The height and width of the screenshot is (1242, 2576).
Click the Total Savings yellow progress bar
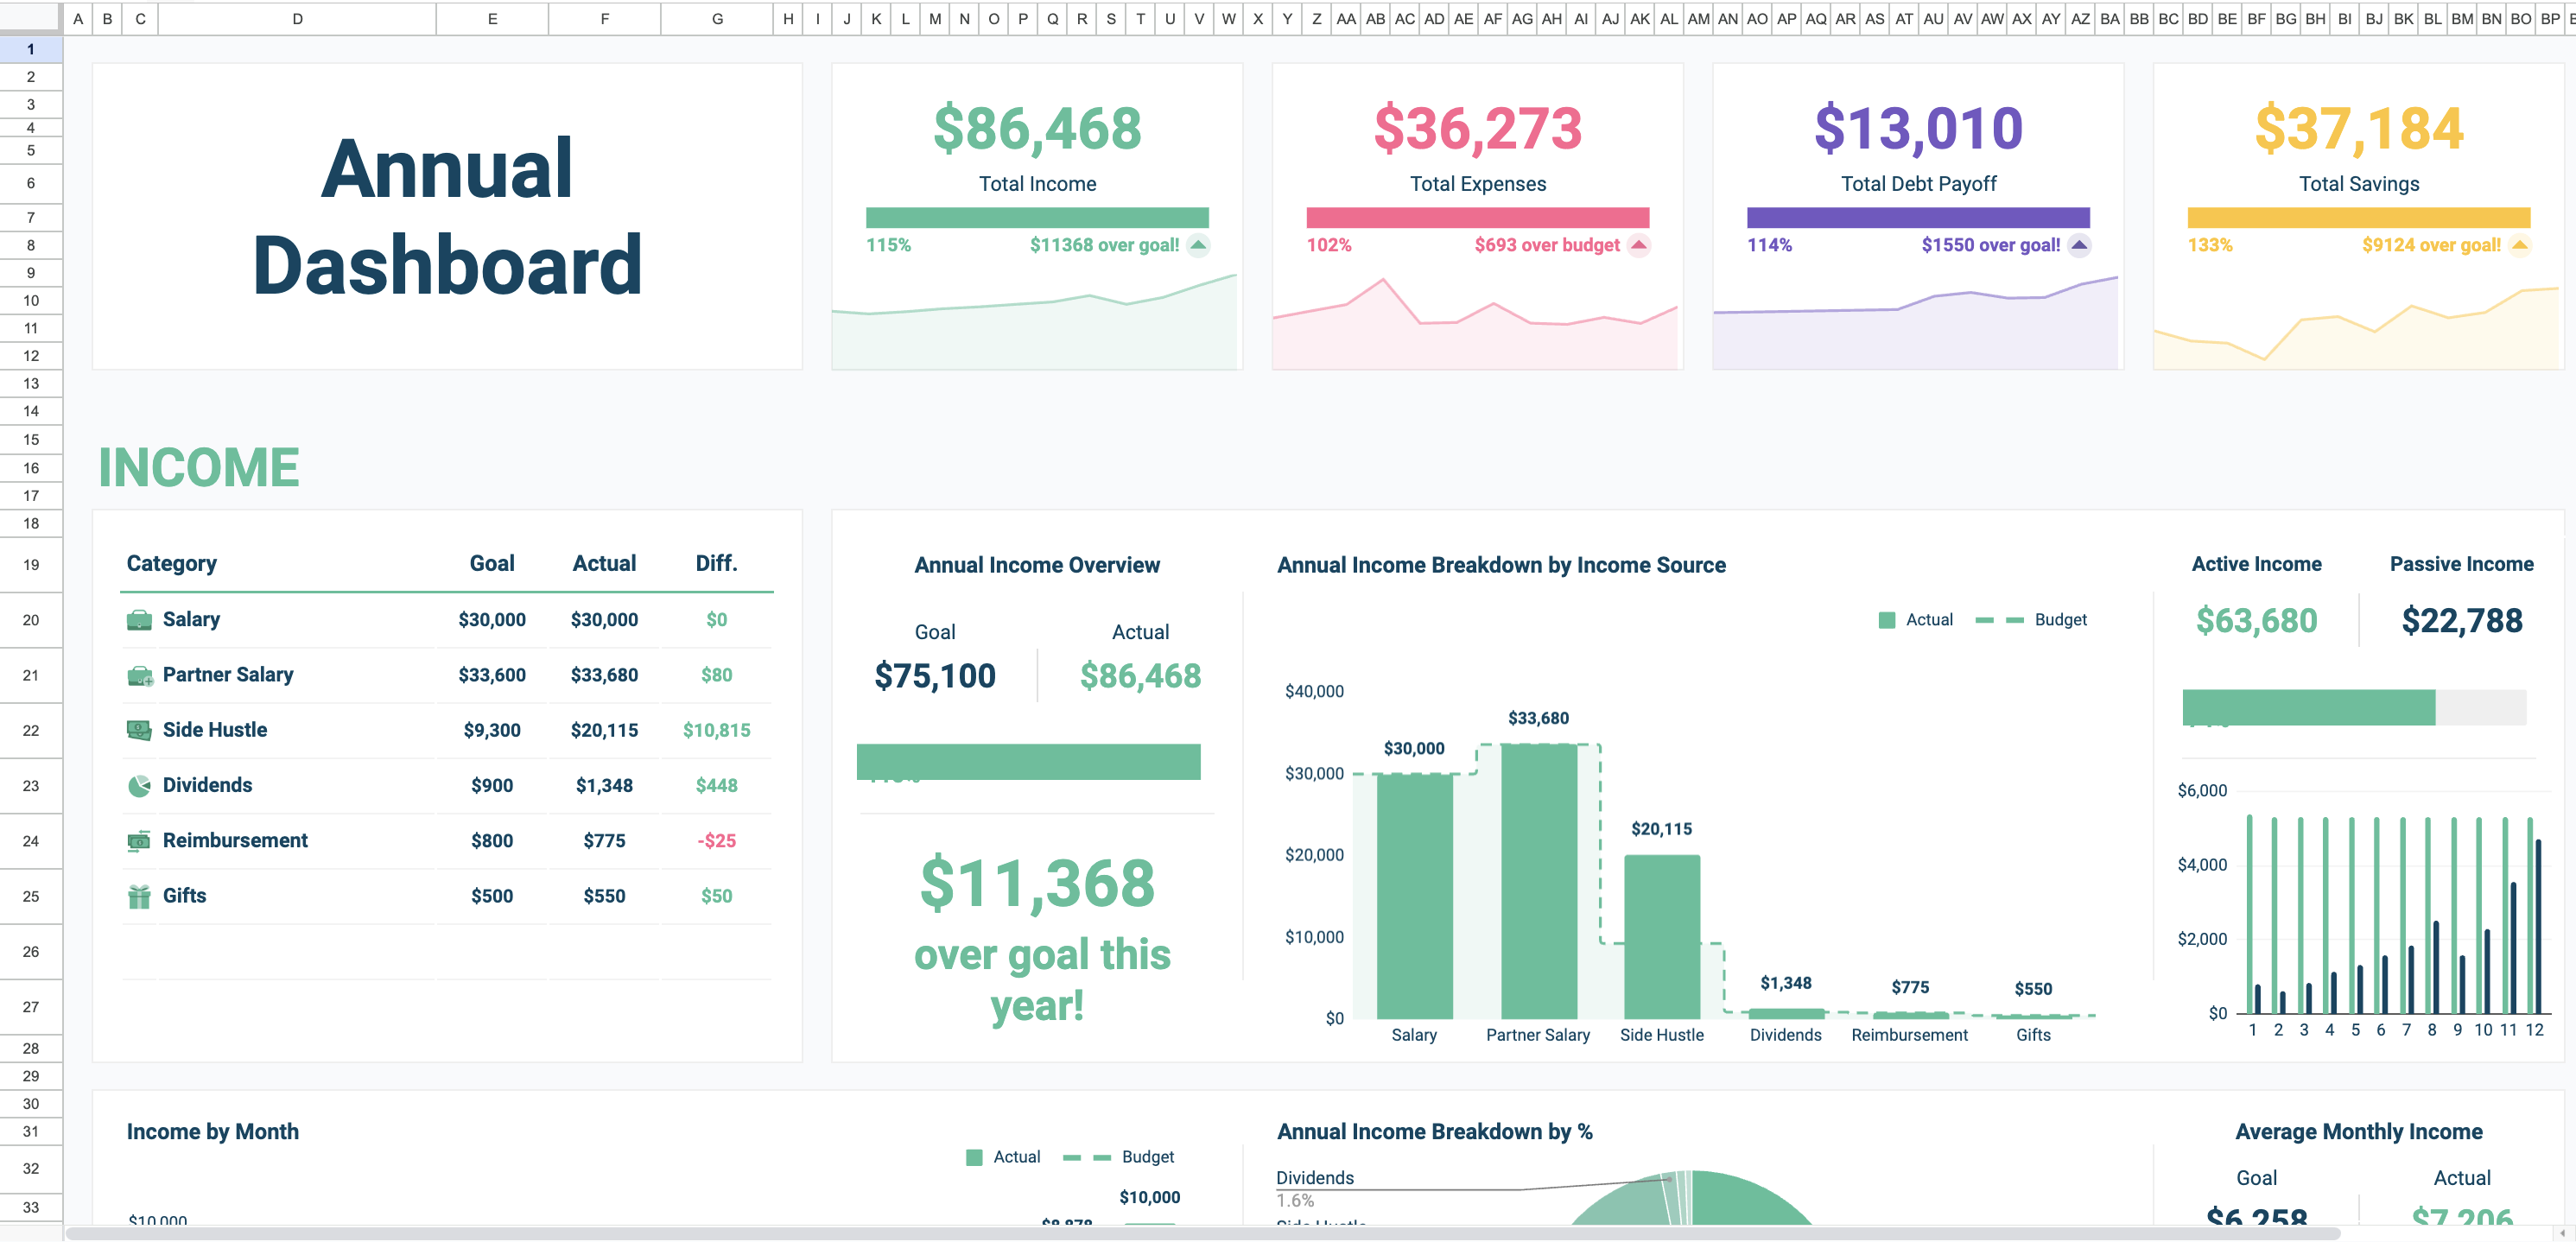pyautogui.click(x=2358, y=217)
